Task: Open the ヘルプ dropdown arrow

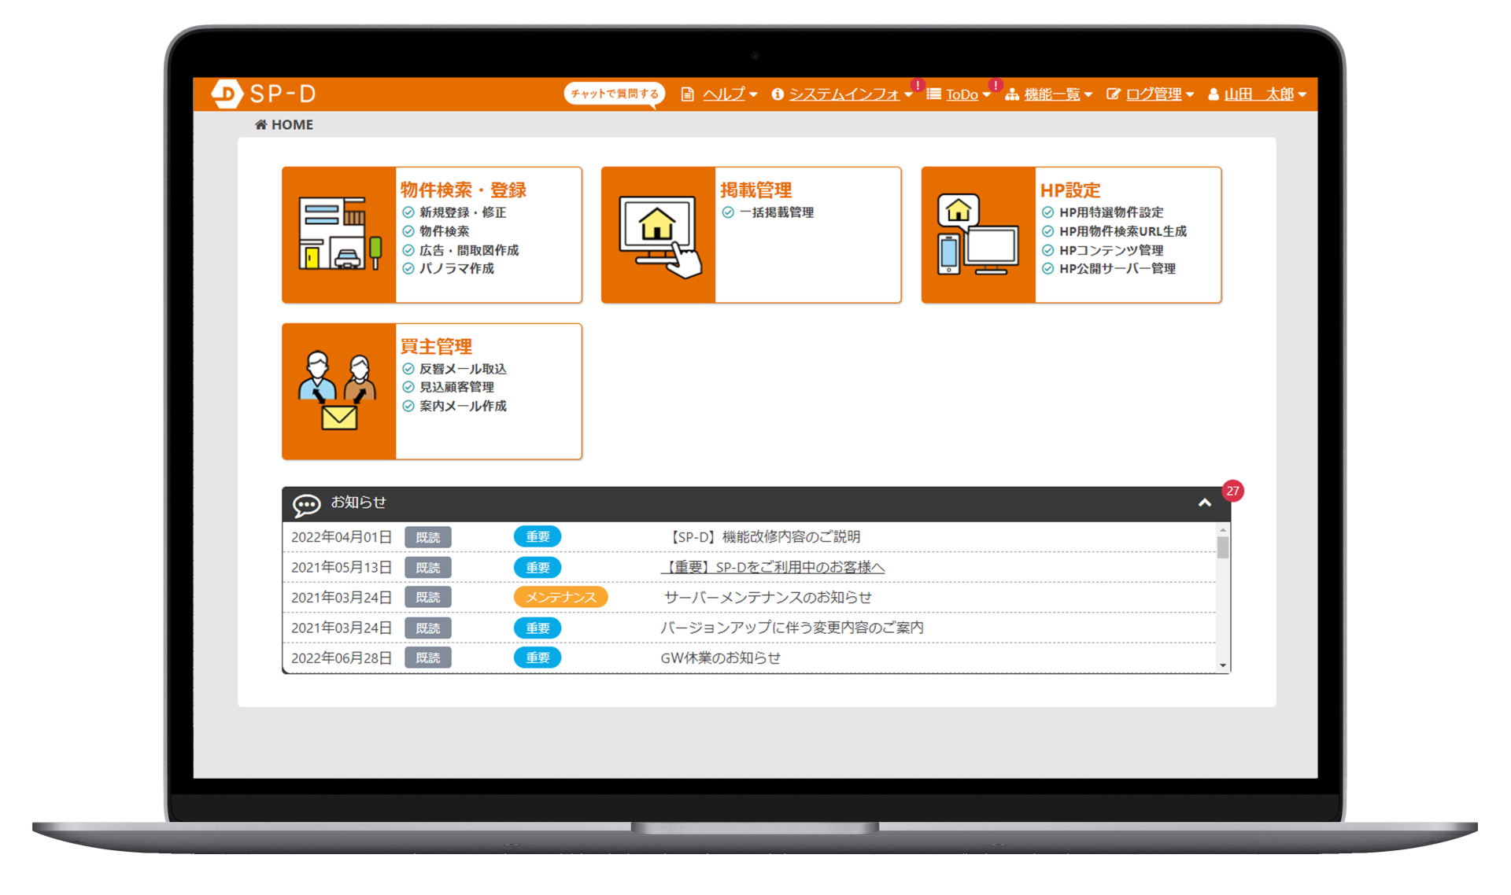Action: coord(753,95)
